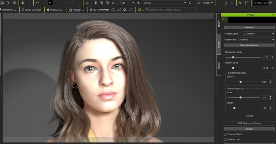Click the ActorMixer button
This screenshot has width=276, height=144.
(x=100, y=10)
